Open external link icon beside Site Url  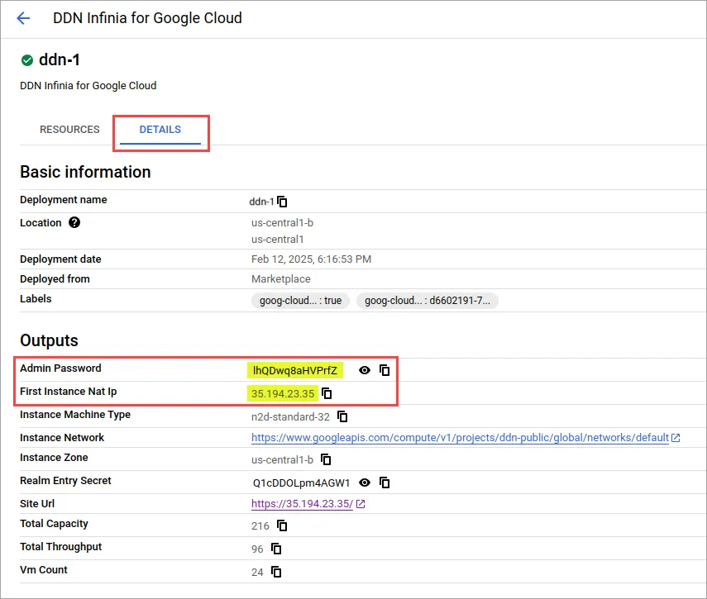pos(361,504)
